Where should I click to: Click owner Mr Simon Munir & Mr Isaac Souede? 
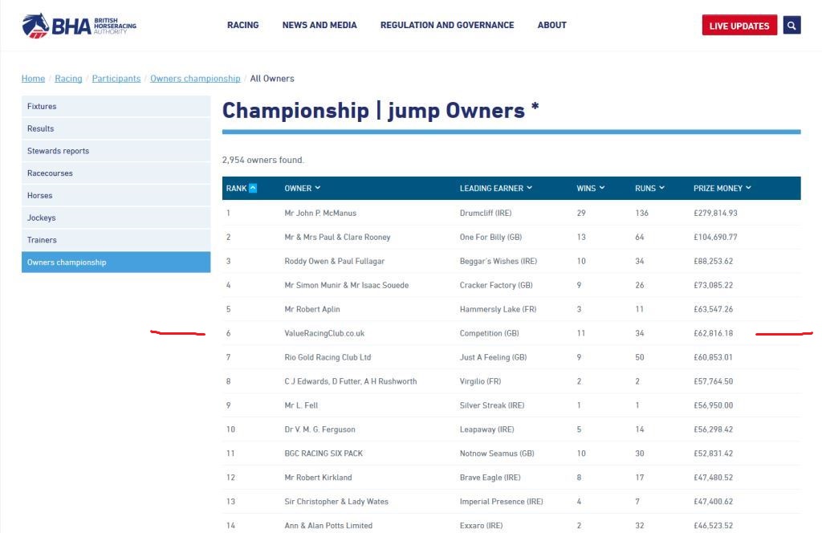coord(347,285)
